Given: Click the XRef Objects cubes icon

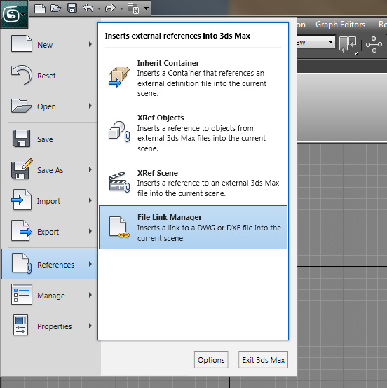Looking at the screenshot, I should (119, 132).
